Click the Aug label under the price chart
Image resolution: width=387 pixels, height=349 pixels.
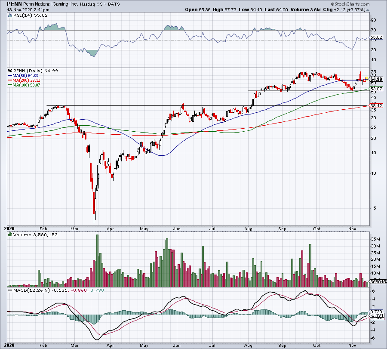click(x=248, y=229)
